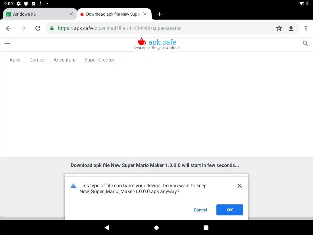Open downloads via the download arrow icon

tap(291, 28)
